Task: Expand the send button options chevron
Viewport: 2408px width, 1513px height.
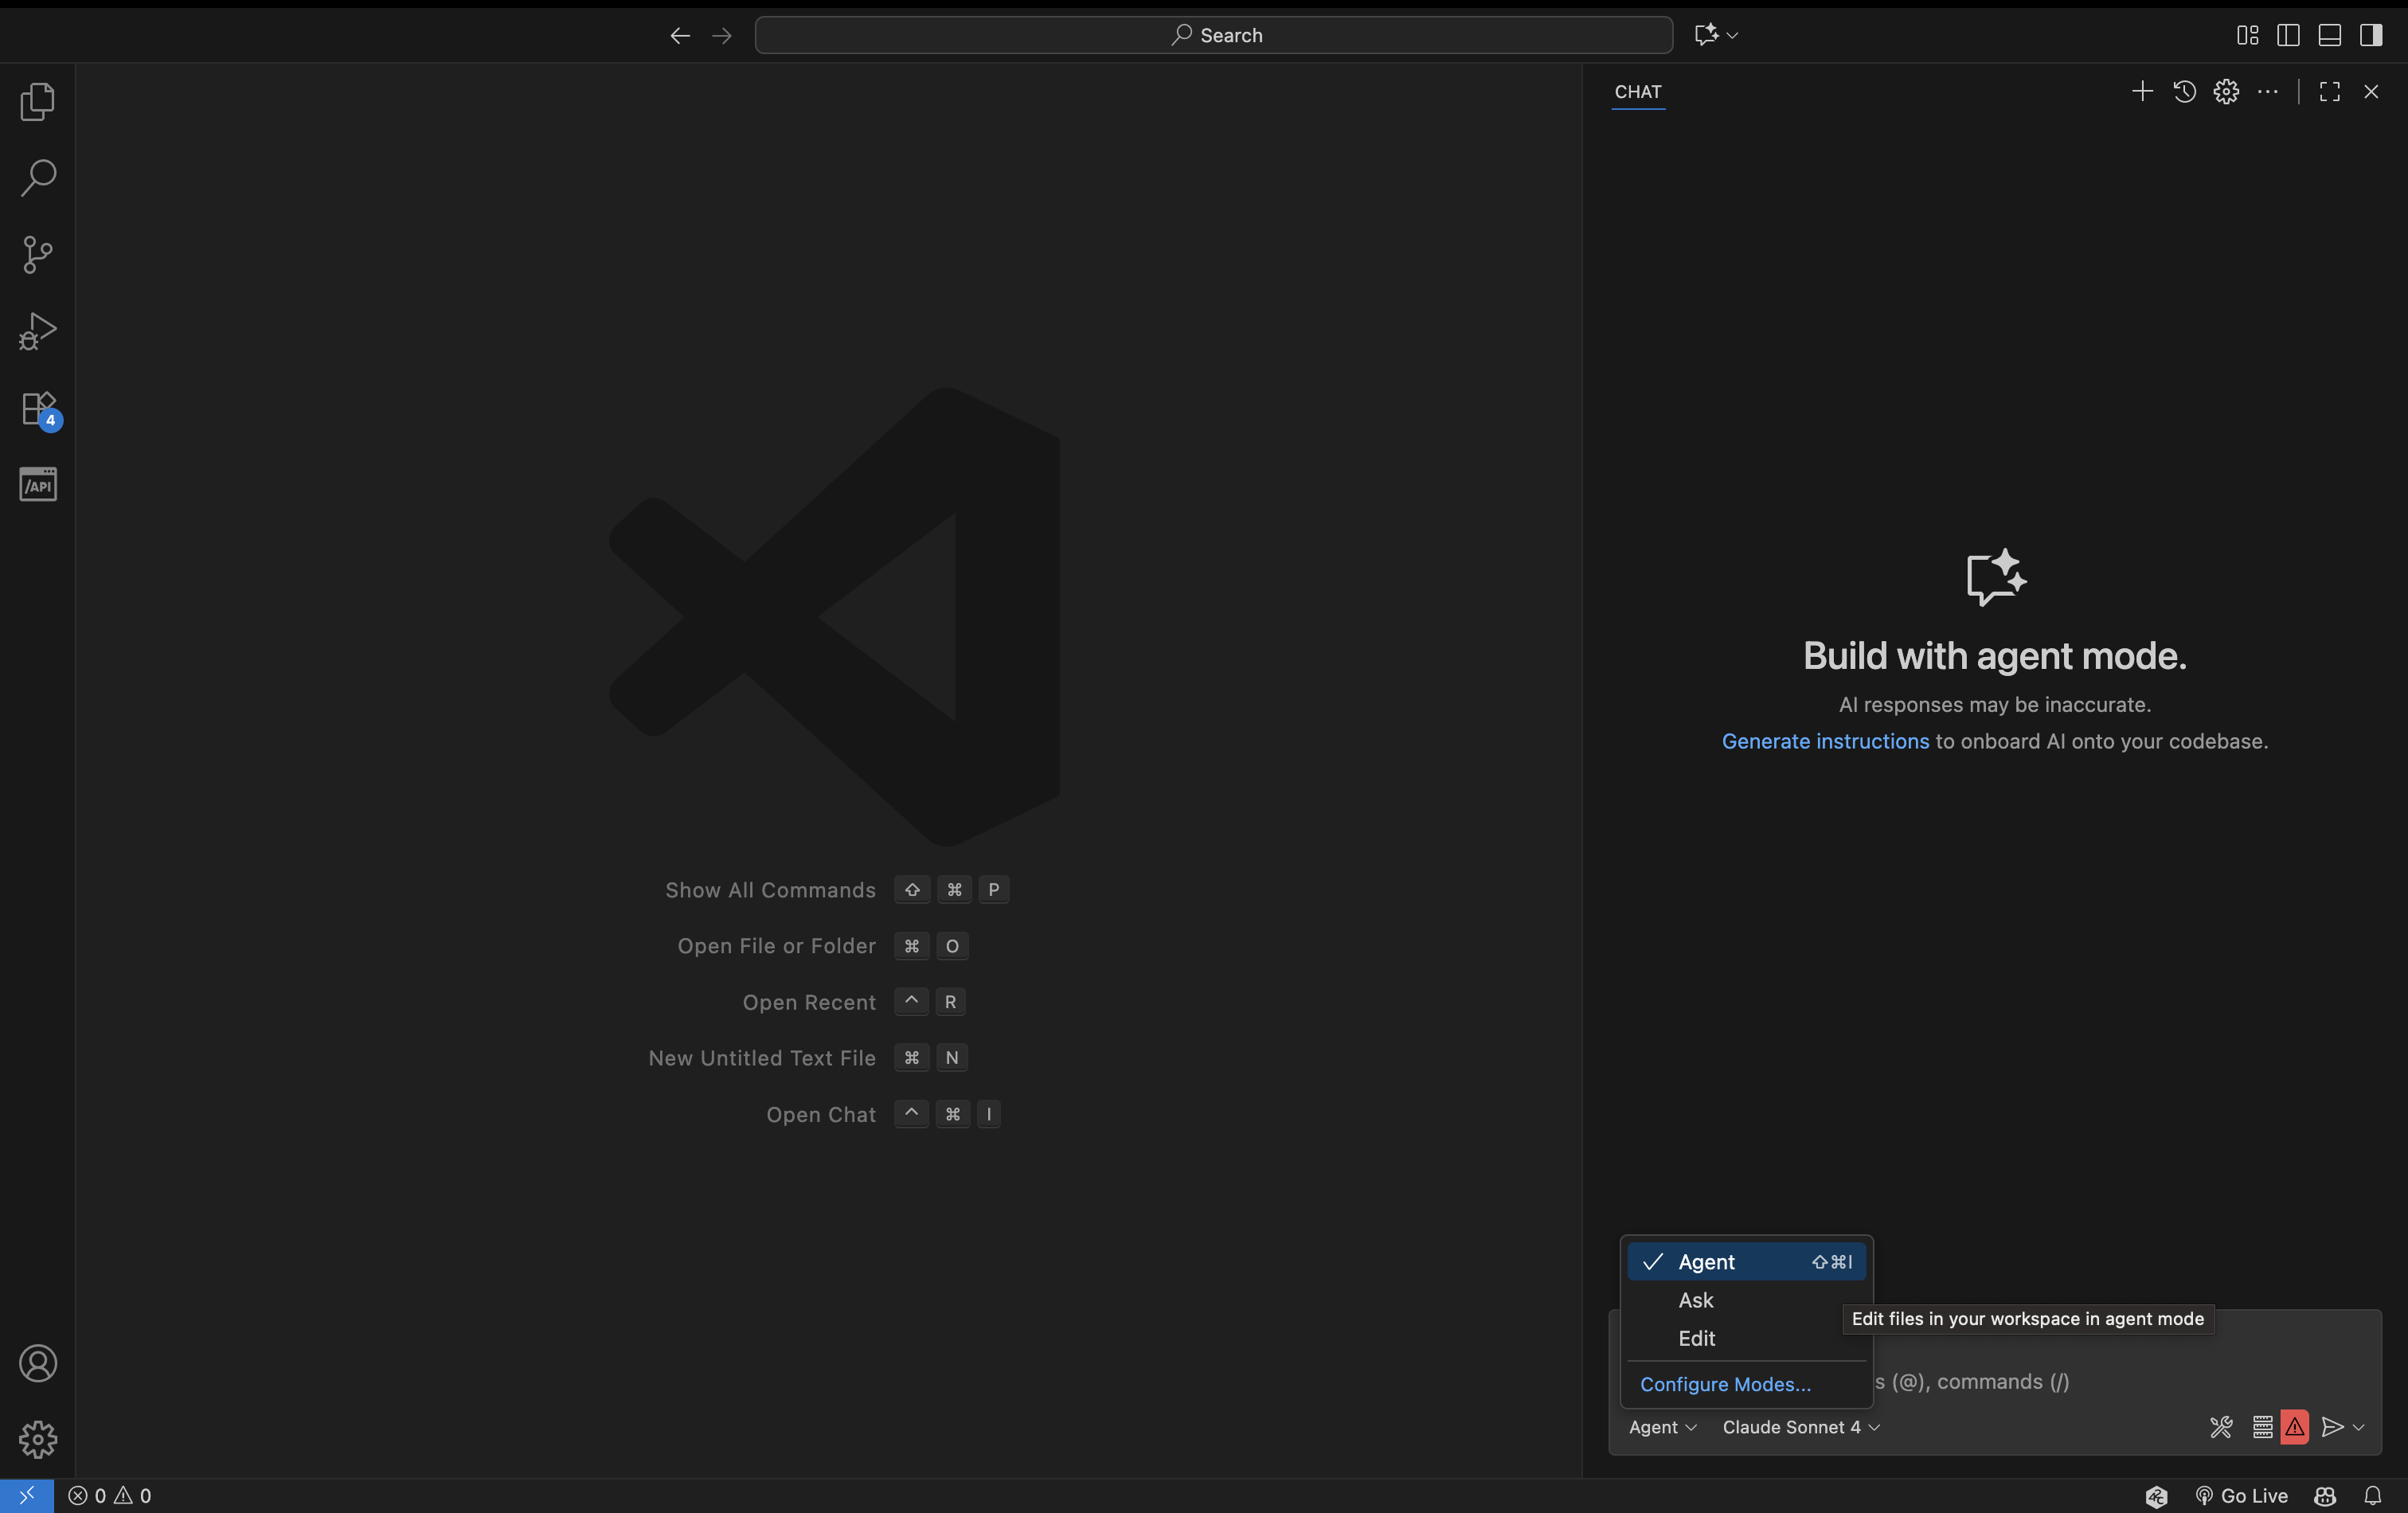Action: tap(2358, 1427)
